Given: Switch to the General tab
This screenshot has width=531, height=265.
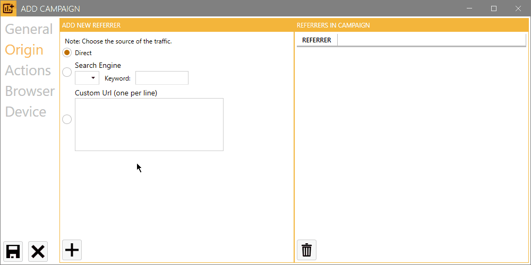Looking at the screenshot, I should click(x=29, y=29).
